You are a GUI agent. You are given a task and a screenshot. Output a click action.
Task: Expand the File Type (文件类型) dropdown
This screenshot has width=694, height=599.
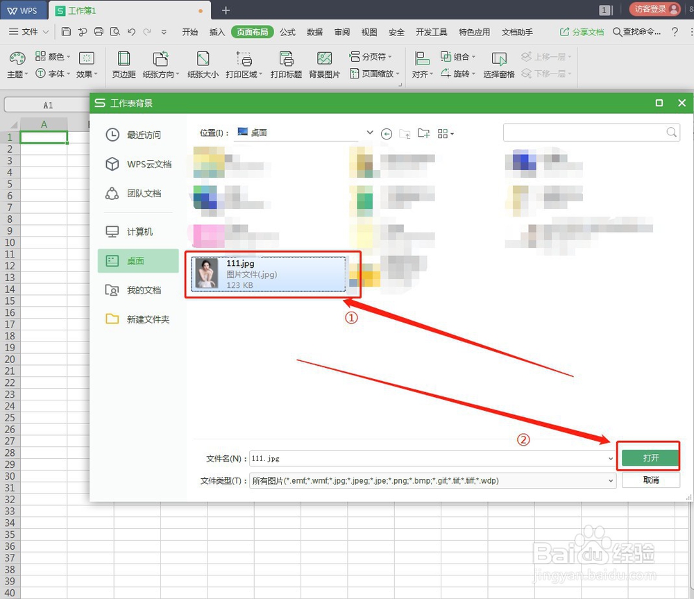610,481
